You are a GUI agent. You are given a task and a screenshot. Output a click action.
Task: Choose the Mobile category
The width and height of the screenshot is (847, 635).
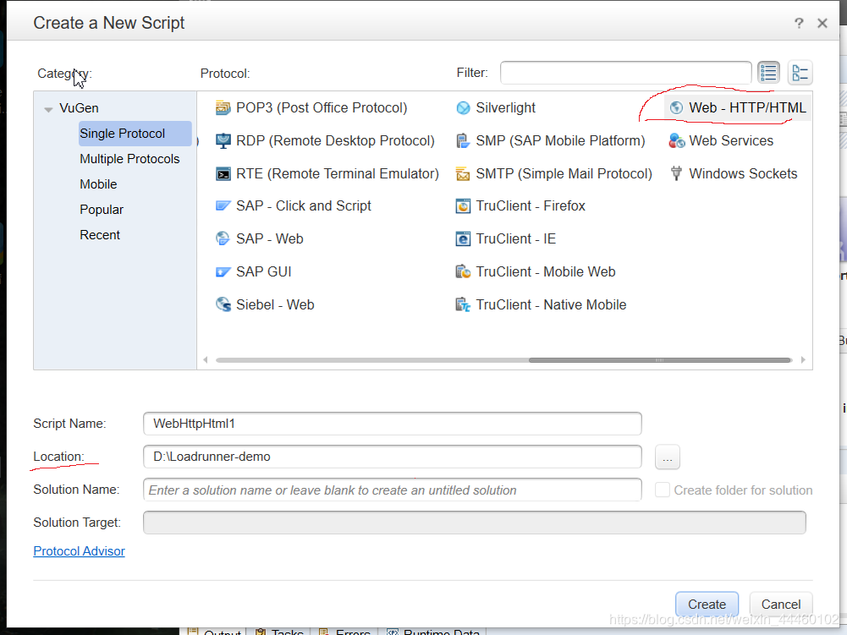pyautogui.click(x=98, y=184)
